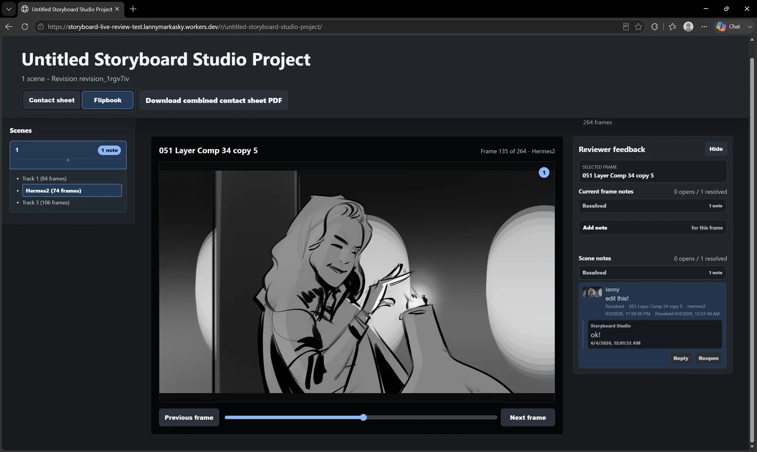Switch to the Flipbook view
The height and width of the screenshot is (452, 757).
(x=107, y=100)
